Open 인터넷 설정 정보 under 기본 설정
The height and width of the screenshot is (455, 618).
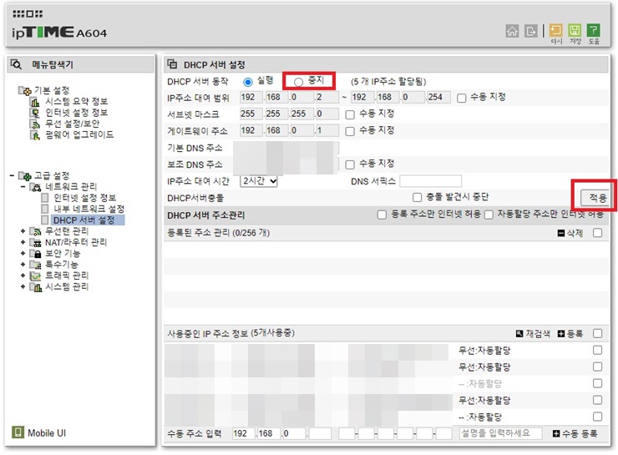pyautogui.click(x=77, y=113)
